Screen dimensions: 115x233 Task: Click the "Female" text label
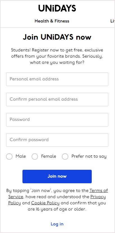coord(49,156)
